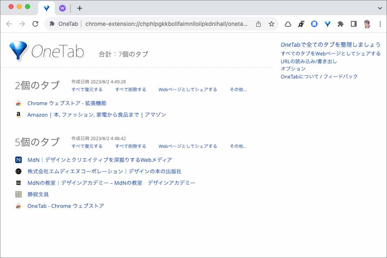
Task: Click the share icon beside the address bar
Action: (258, 24)
